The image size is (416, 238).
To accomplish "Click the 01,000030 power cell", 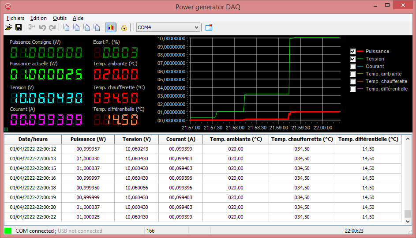I will point(88,159).
